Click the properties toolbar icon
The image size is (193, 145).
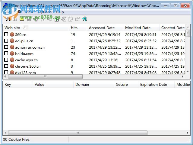[x=78, y=19]
